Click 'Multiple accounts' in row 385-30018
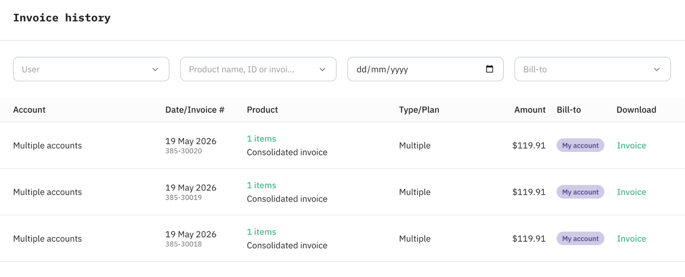685x277 pixels. (47, 238)
